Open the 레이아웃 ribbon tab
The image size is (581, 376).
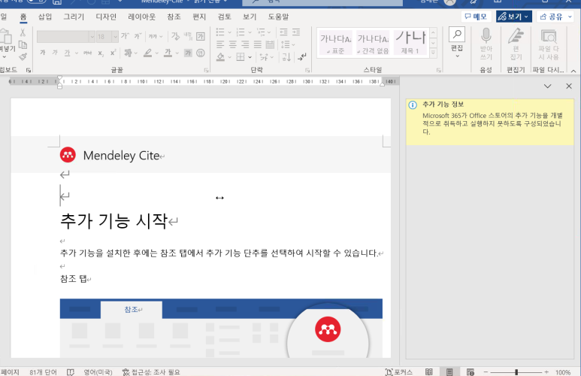(141, 17)
